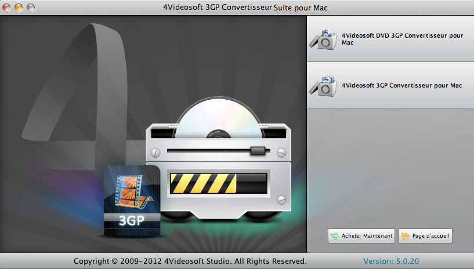Click the 3GP film file icon
474x269 pixels.
point(132,200)
